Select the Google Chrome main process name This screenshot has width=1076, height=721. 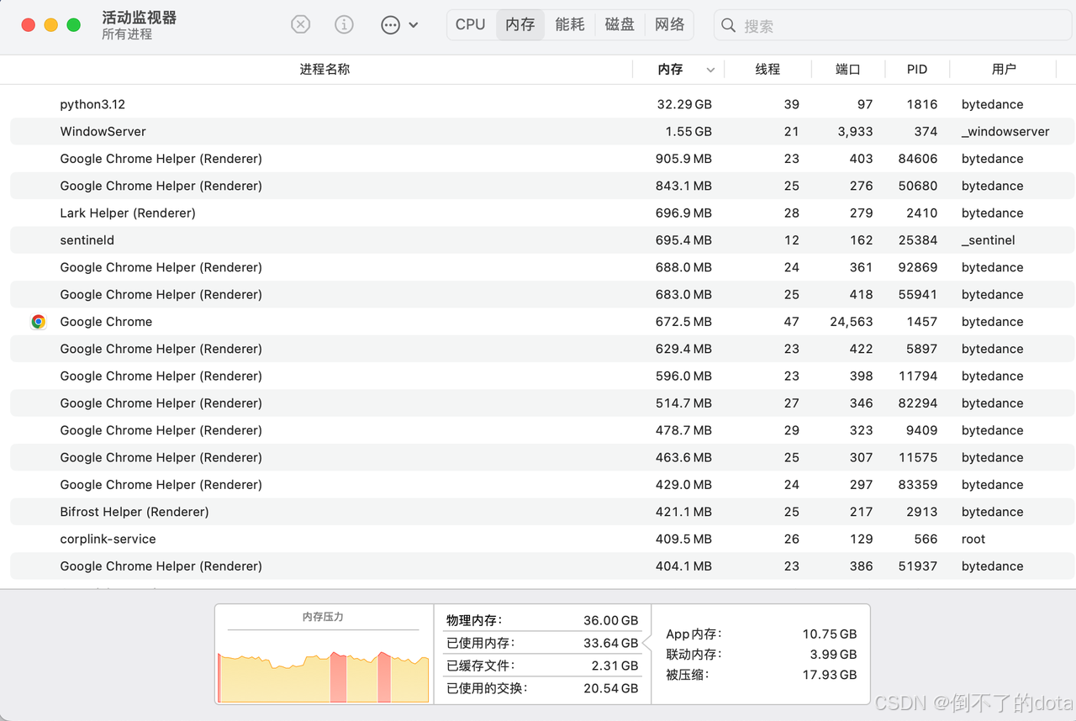click(106, 322)
